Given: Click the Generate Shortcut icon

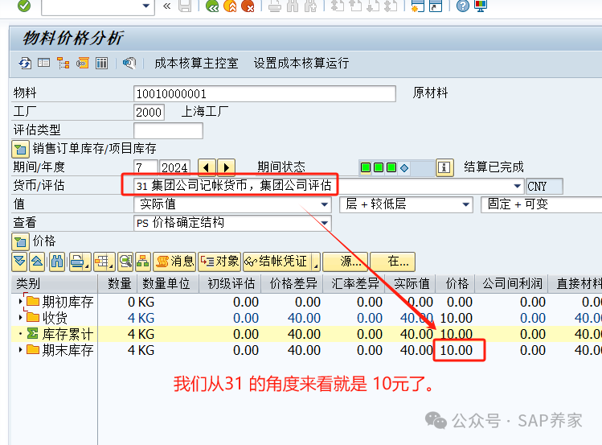Looking at the screenshot, I should (x=436, y=6).
